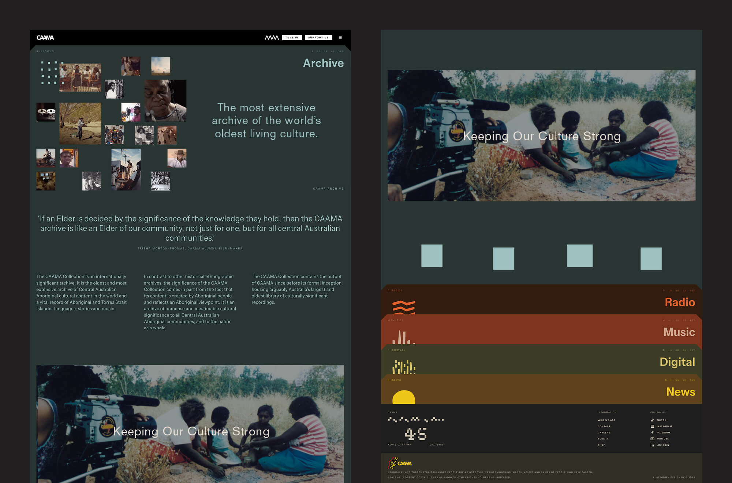The height and width of the screenshot is (483, 732).
Task: Open the Tune In link under Information
Action: pyautogui.click(x=603, y=439)
